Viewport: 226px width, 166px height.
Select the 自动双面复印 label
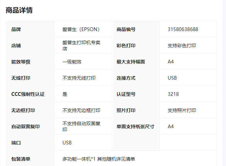point(25,127)
